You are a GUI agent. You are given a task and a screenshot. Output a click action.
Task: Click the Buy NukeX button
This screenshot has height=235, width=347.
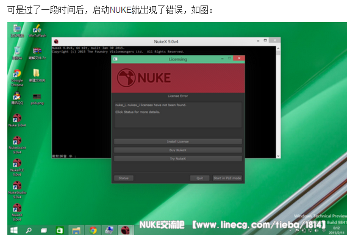(178, 150)
